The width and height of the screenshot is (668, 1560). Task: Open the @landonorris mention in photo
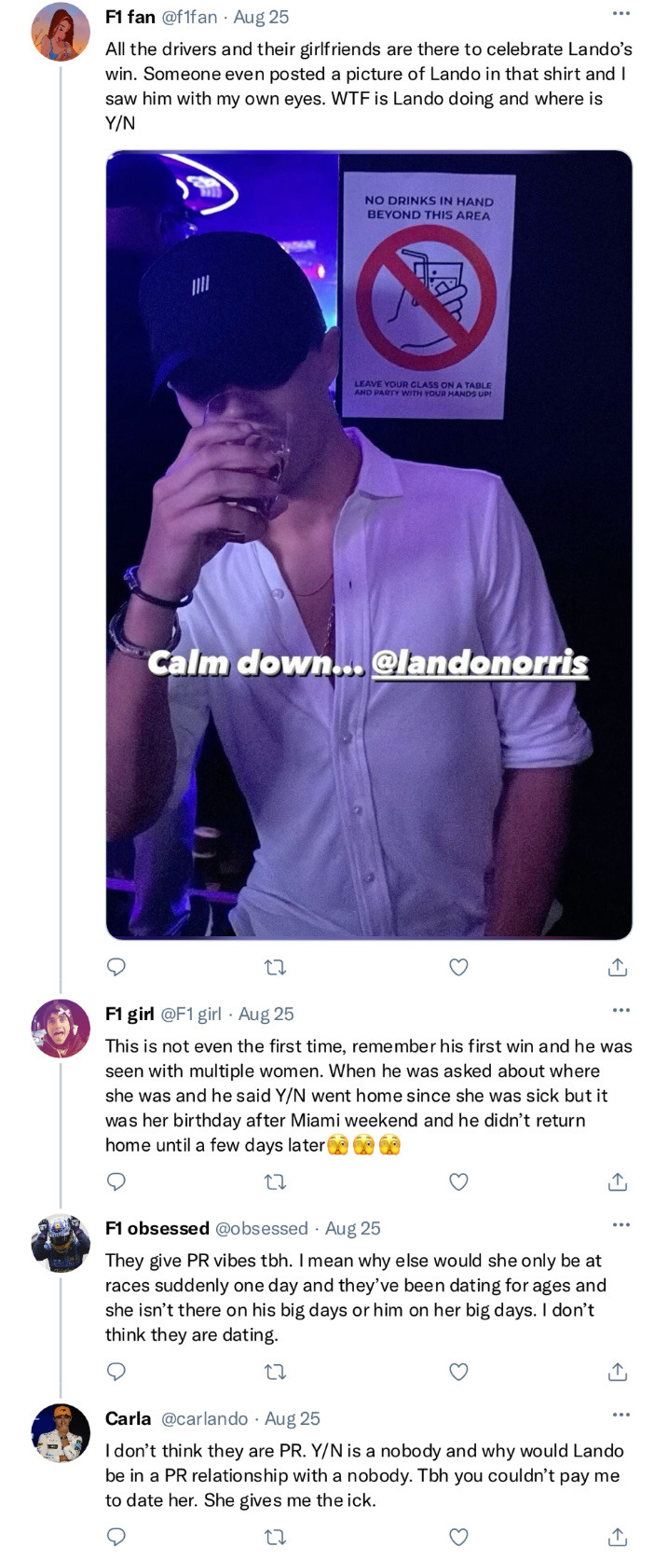coord(480,663)
